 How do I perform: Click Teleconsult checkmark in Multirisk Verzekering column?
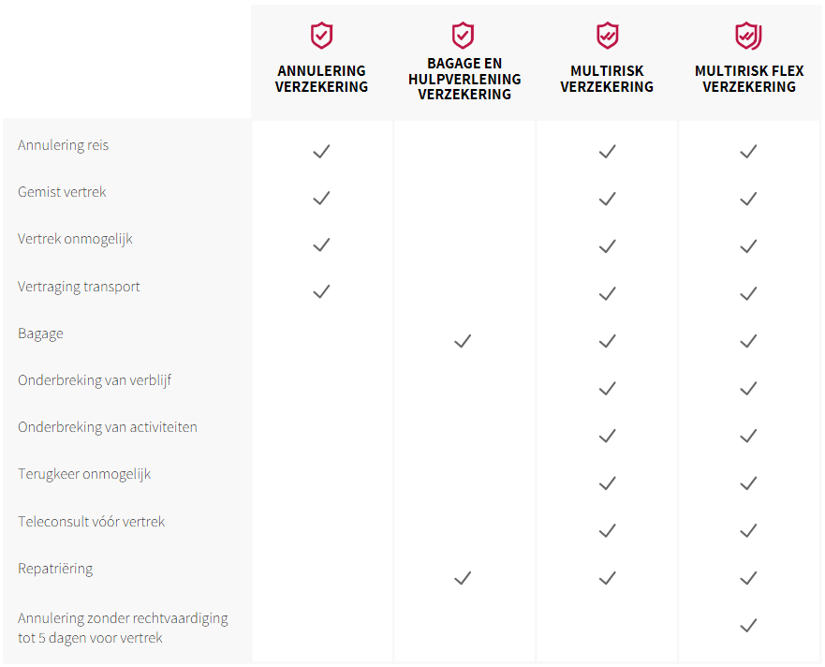(x=607, y=530)
